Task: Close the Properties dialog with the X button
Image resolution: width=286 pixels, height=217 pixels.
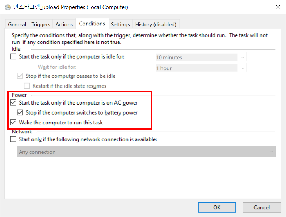Action: pos(278,7)
